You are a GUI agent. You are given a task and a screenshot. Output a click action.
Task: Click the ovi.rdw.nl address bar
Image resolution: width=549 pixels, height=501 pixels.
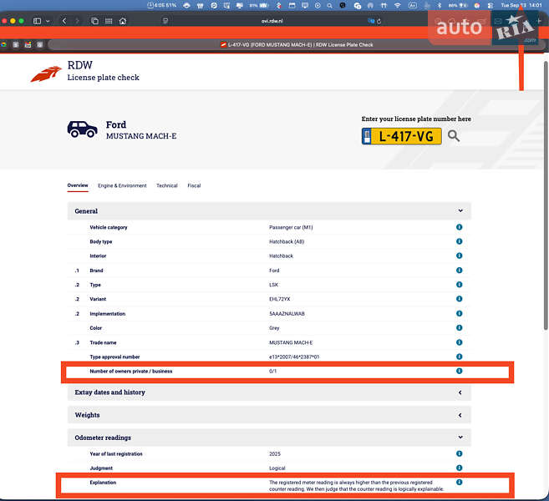click(273, 21)
